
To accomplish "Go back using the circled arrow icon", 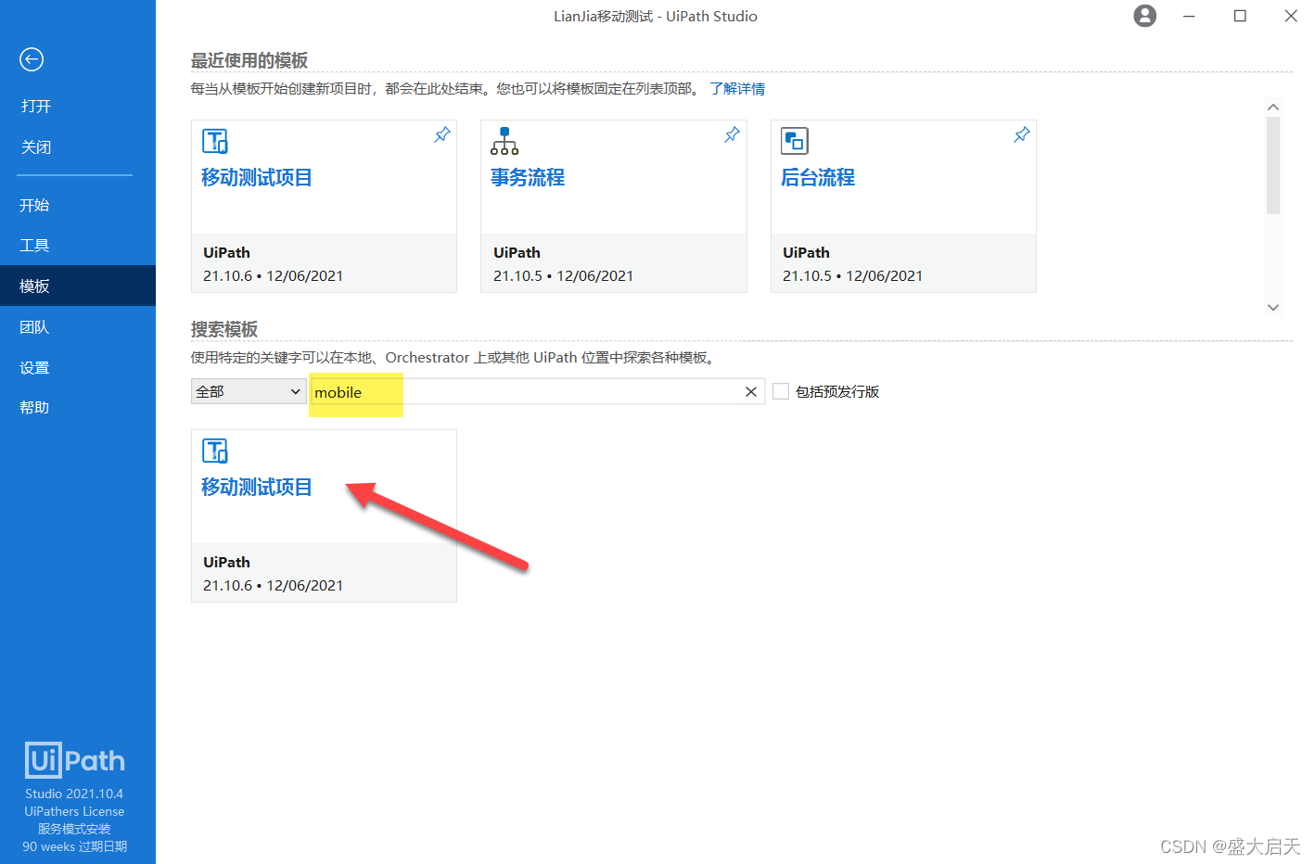I will 32,59.
